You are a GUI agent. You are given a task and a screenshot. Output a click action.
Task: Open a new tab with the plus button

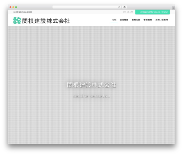[x=173, y=8]
